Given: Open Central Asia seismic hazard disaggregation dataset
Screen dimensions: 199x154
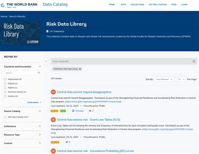Looking at the screenshot, I should [x=84, y=92].
